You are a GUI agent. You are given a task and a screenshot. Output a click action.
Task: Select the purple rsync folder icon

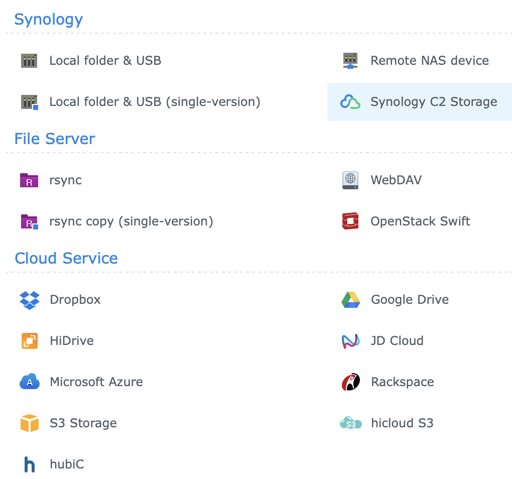coord(29,180)
